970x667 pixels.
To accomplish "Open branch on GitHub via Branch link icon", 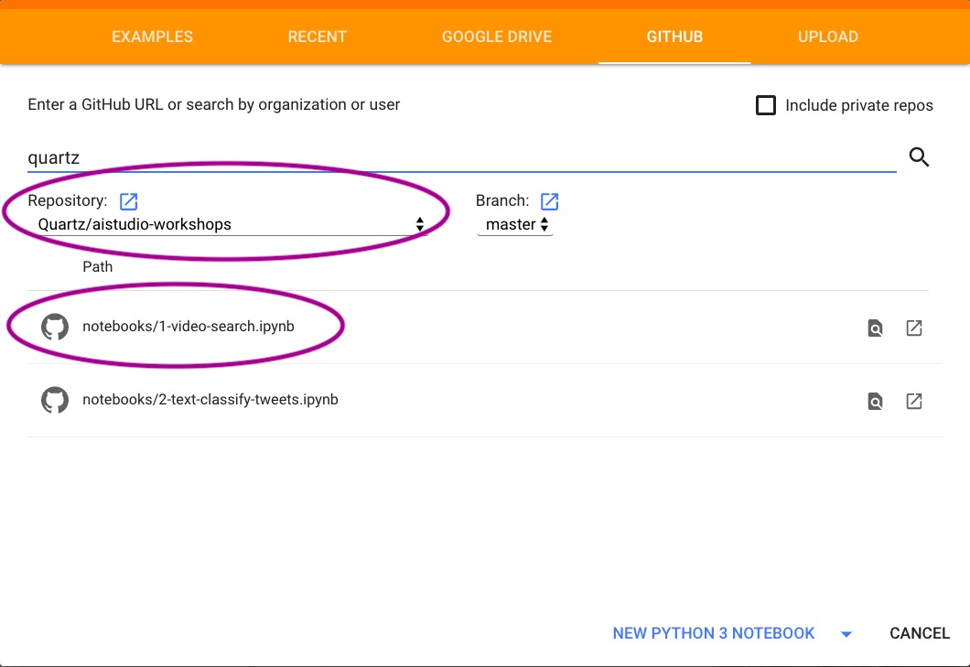I will (x=549, y=201).
